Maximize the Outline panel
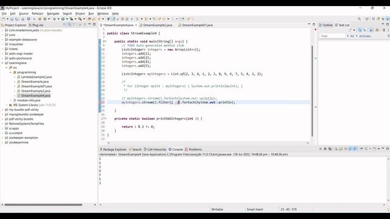 [388, 24]
